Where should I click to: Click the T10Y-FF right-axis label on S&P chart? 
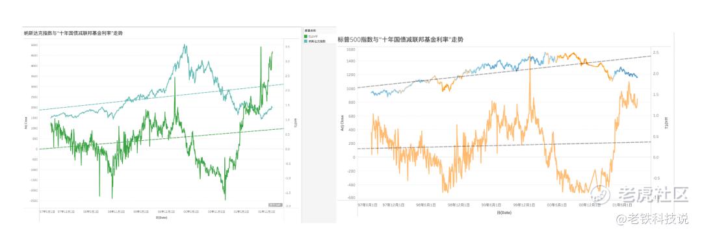point(667,123)
